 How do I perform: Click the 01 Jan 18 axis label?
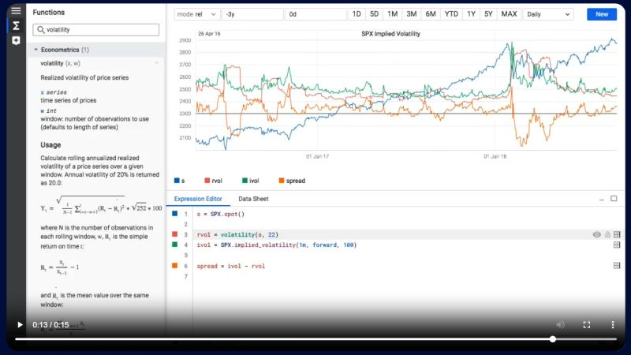[x=495, y=156]
